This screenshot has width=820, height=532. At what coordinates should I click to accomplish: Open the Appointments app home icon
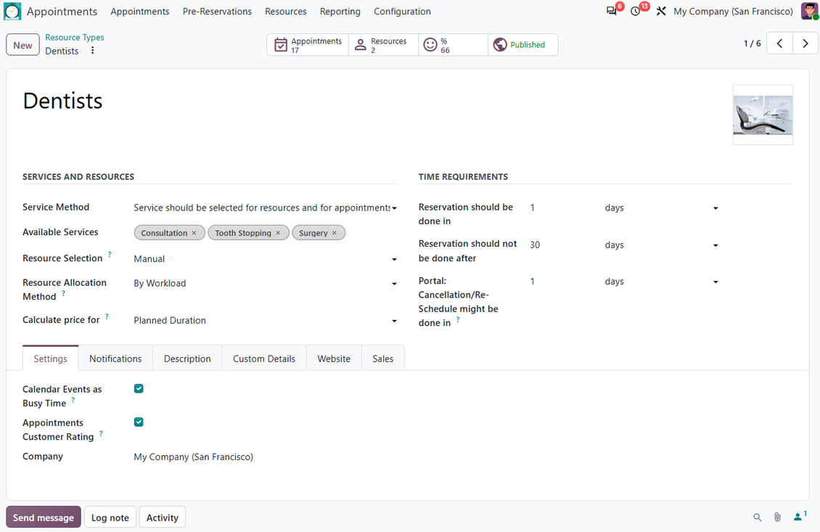[x=12, y=11]
